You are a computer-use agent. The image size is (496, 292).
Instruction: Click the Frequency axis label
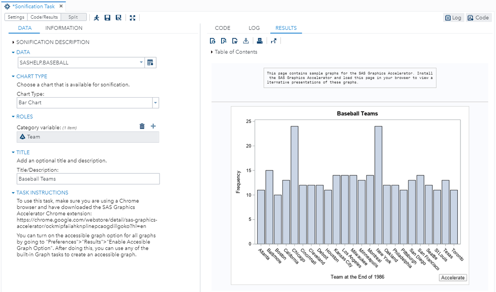pos(238,182)
